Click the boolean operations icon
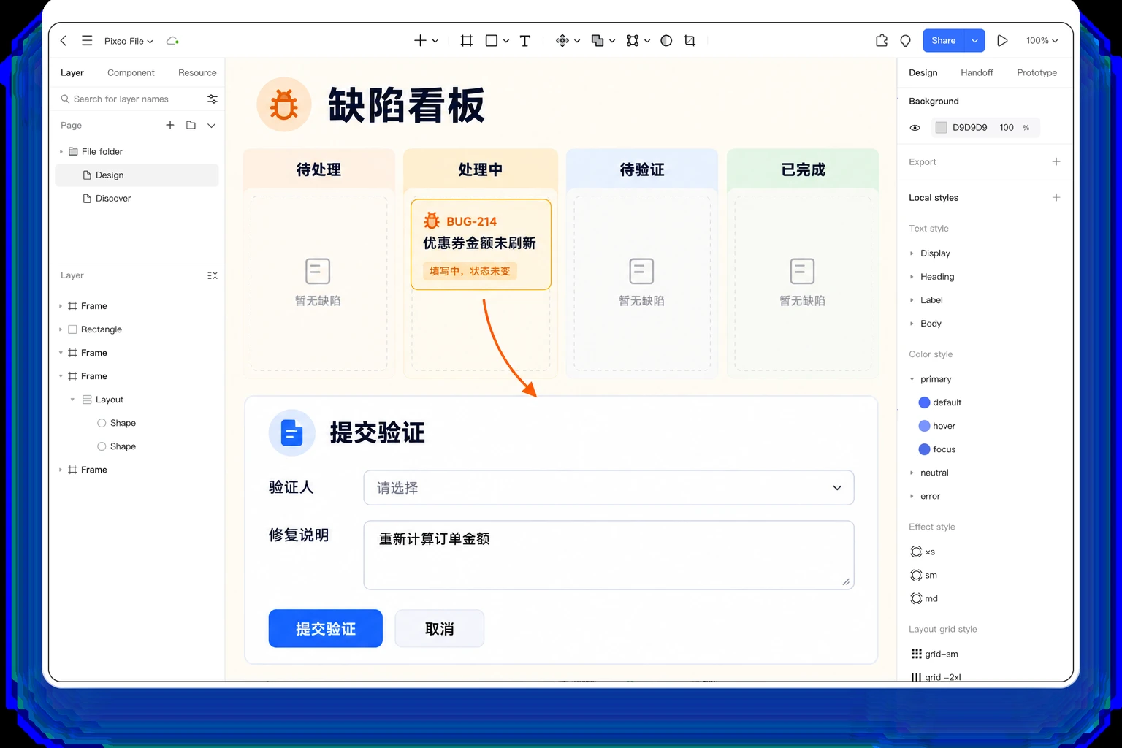 (x=598, y=41)
